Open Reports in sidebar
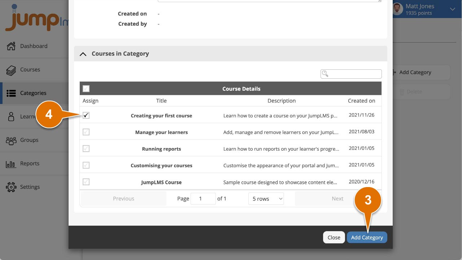The height and width of the screenshot is (260, 462). [x=30, y=163]
